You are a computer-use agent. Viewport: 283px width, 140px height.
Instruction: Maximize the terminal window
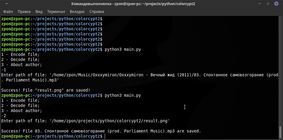268,4
